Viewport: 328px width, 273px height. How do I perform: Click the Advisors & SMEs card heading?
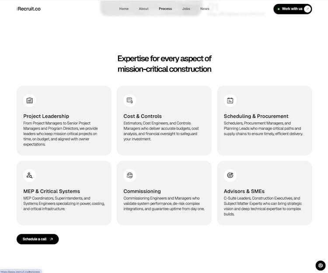[x=244, y=191]
